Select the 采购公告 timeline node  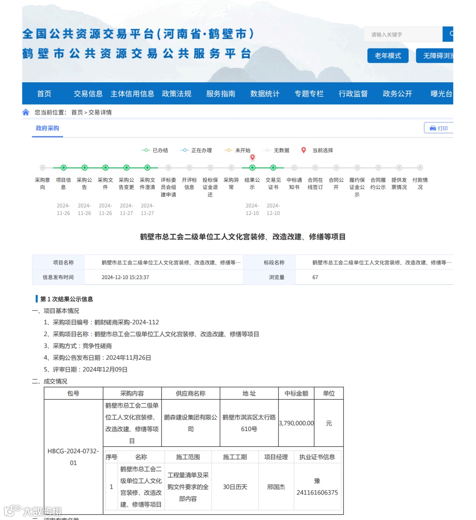click(85, 168)
